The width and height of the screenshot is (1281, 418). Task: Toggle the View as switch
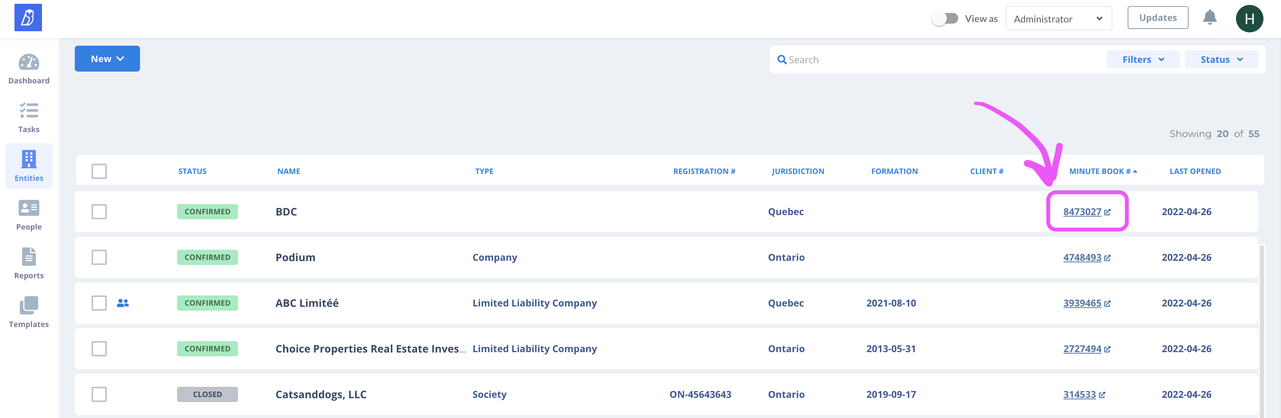coord(944,19)
